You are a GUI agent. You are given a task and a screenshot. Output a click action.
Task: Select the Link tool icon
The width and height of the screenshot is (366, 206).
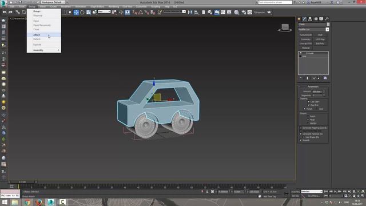coord(18,12)
